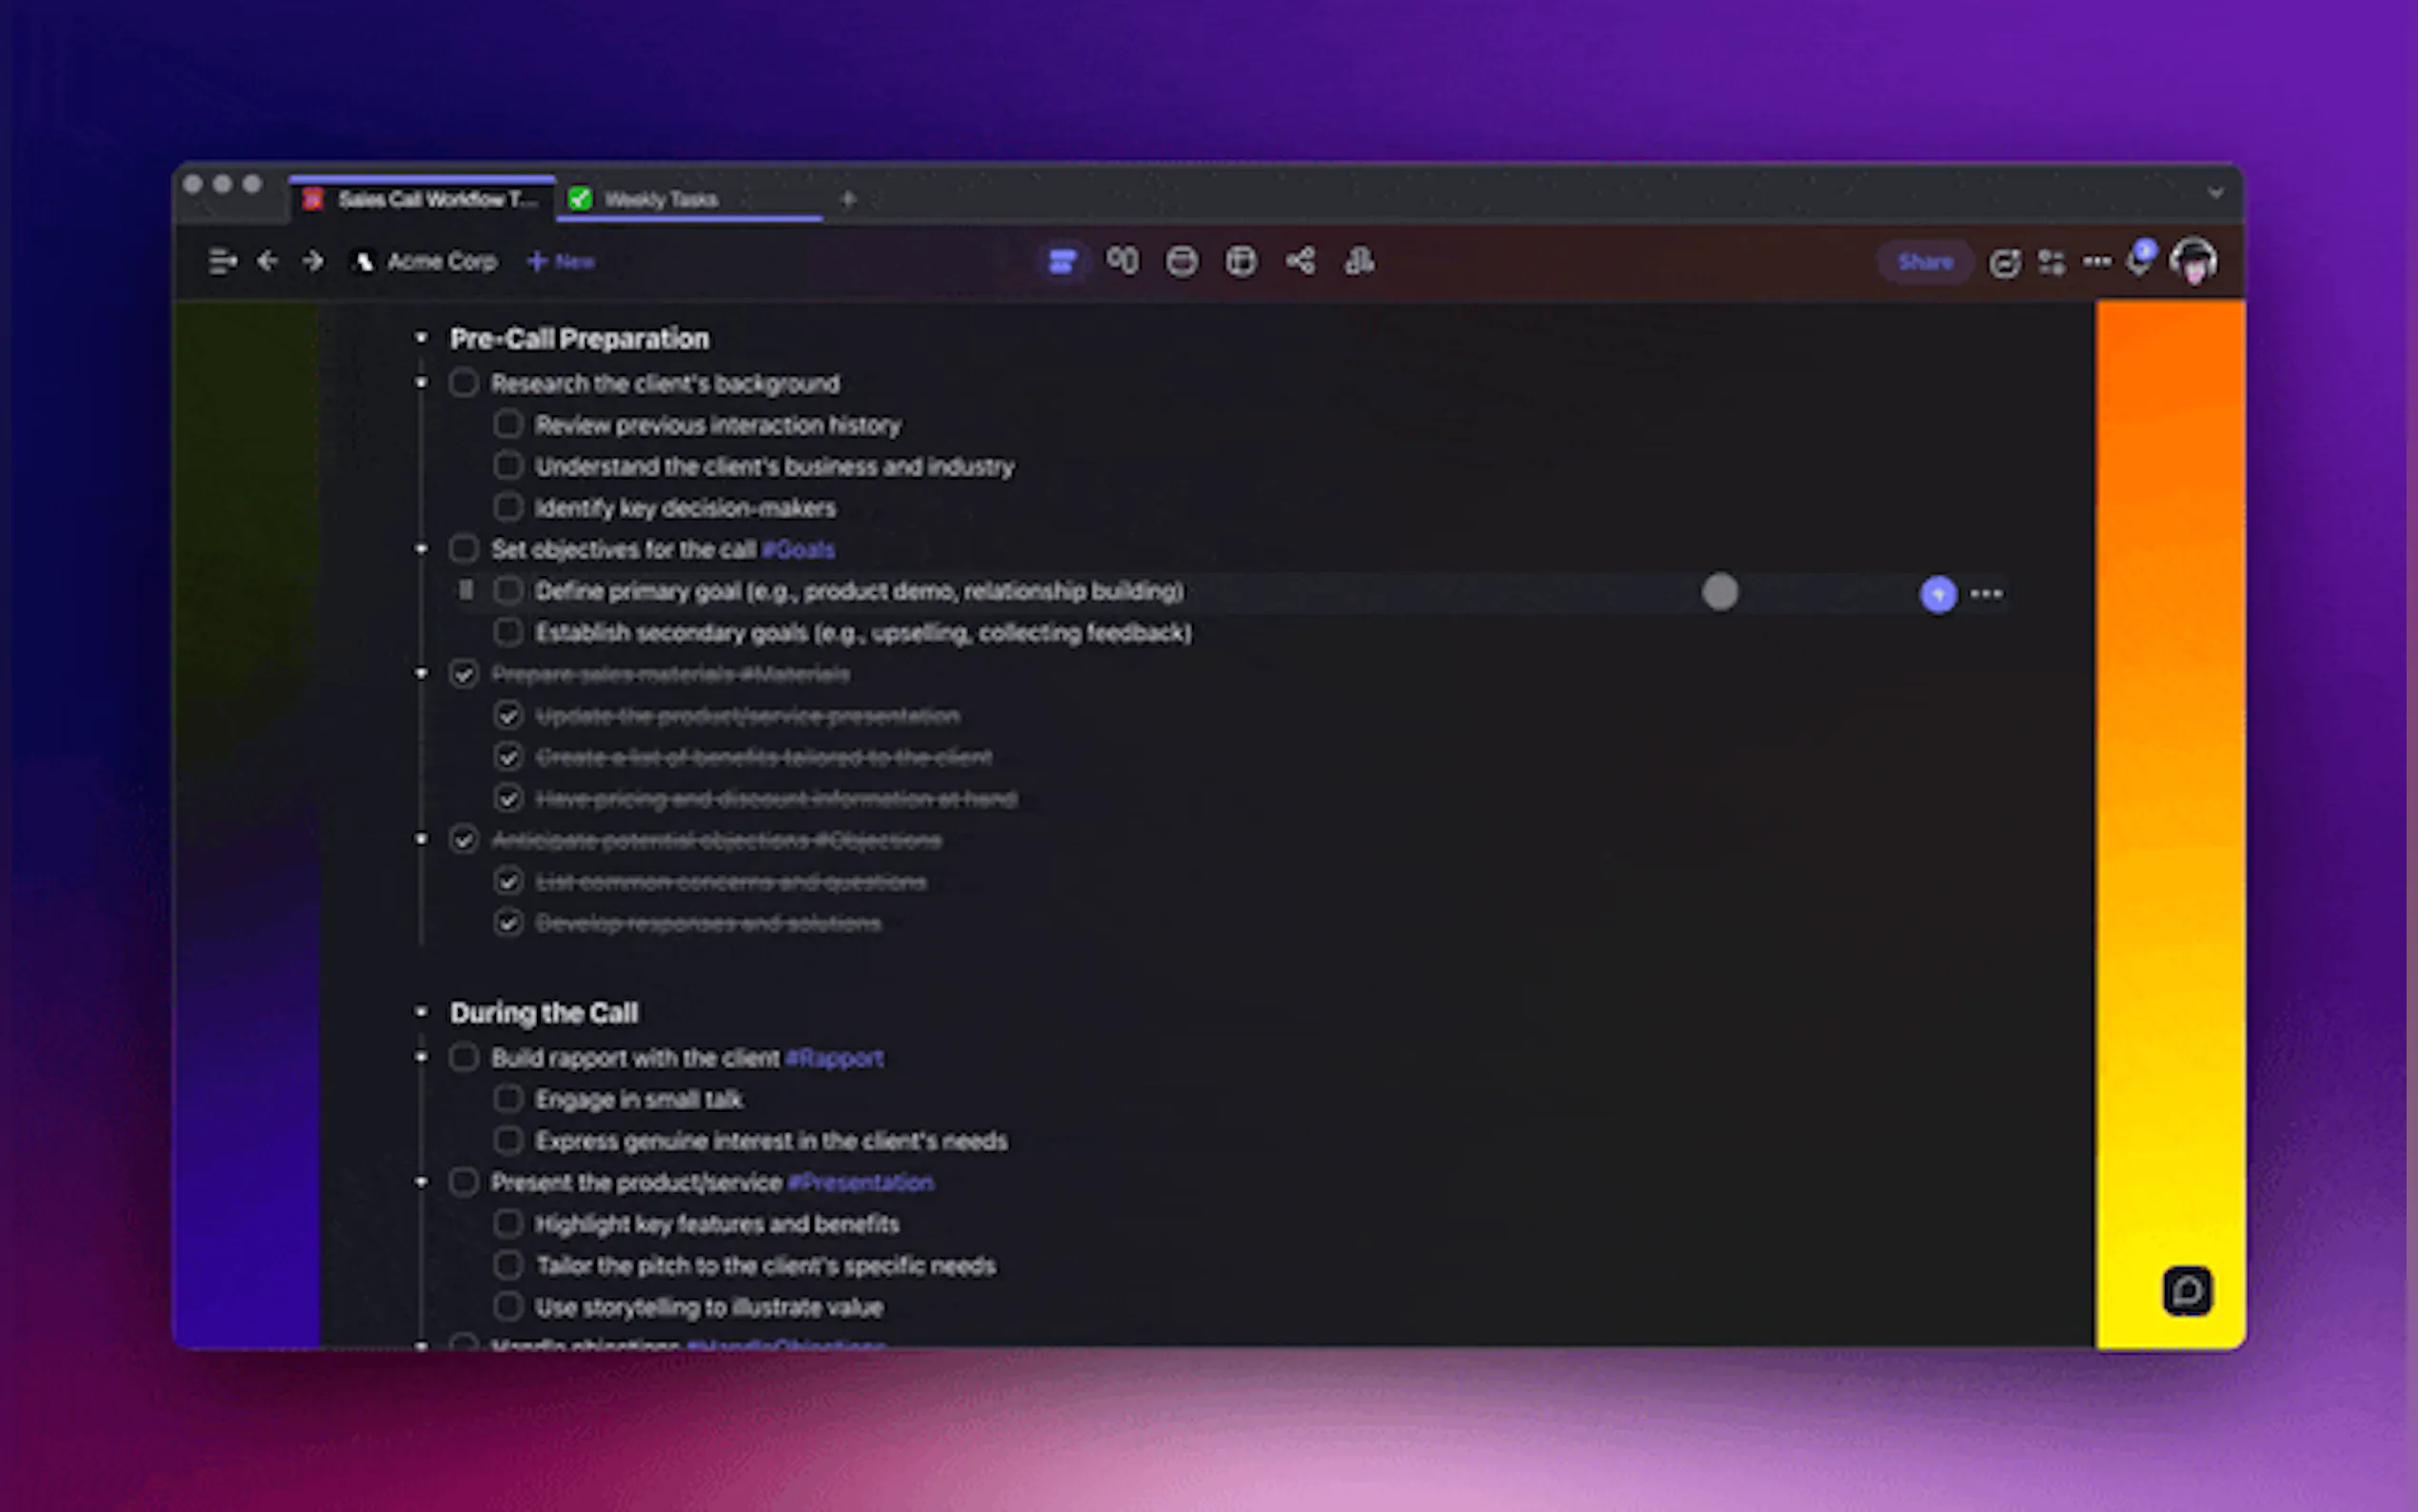Collapse Build rapport with the client
Viewport: 2418px width, 1512px height.
tap(421, 1057)
